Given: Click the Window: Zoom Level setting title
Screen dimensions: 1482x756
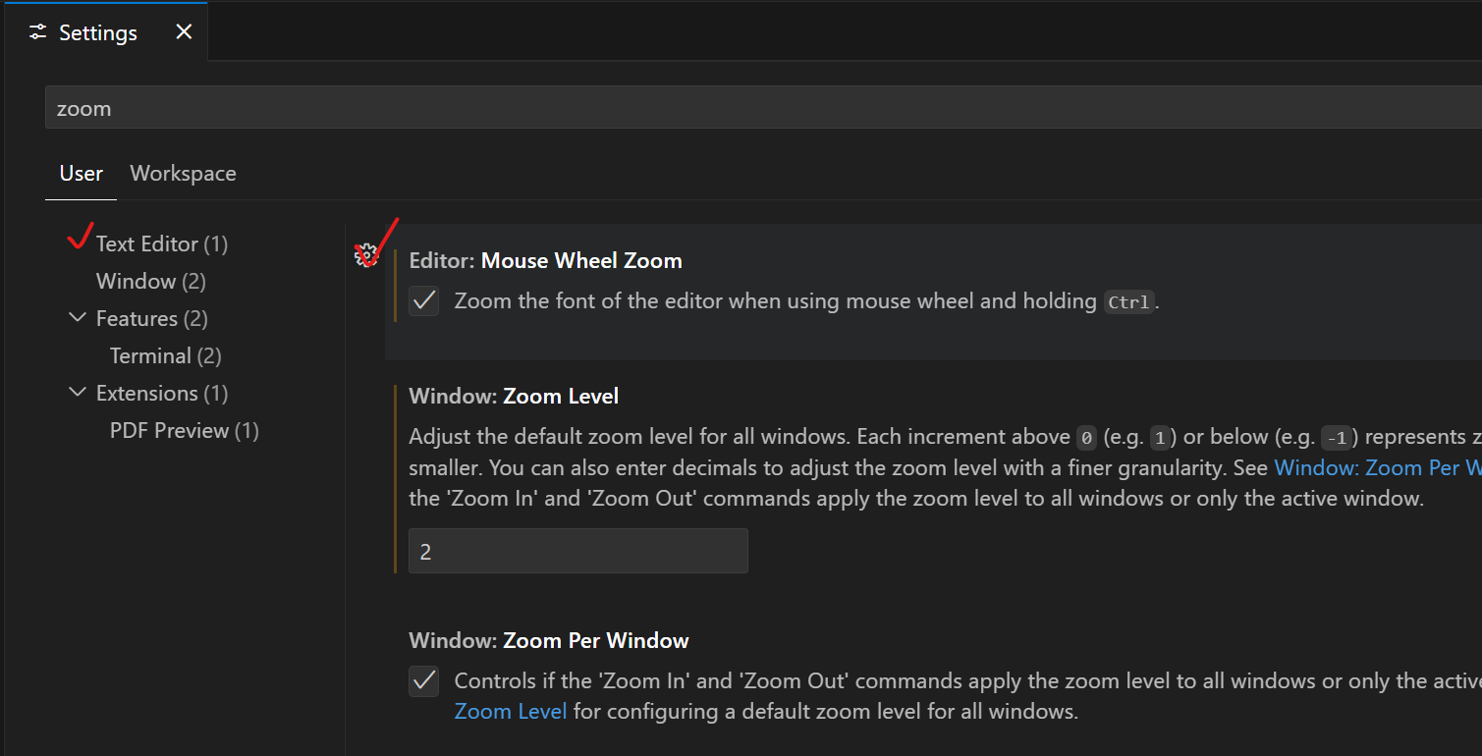Looking at the screenshot, I should pos(514,396).
